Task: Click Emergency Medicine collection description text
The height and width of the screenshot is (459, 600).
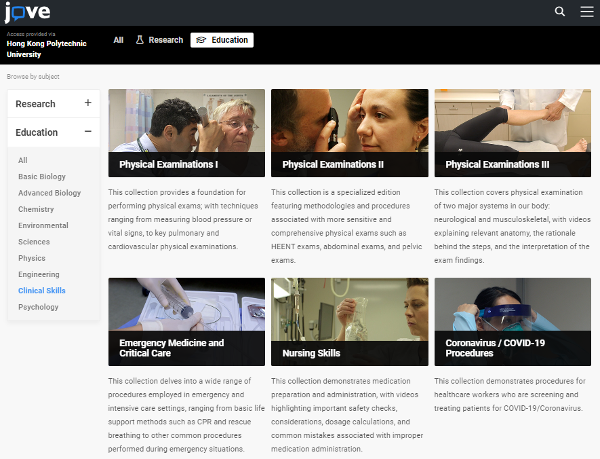Action: tap(186, 415)
